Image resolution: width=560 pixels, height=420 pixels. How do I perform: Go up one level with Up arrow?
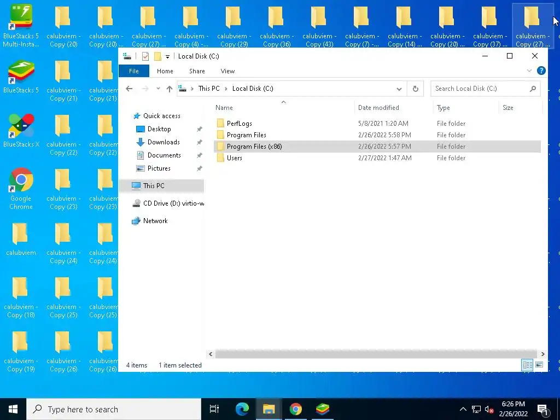click(x=170, y=89)
